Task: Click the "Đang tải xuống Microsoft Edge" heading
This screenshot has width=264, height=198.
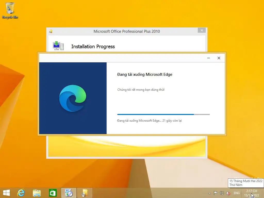Action: (x=145, y=75)
